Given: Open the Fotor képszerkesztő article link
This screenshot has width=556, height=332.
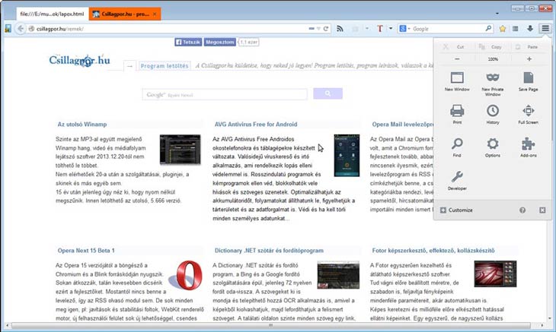Looking at the screenshot, I should tap(433, 251).
